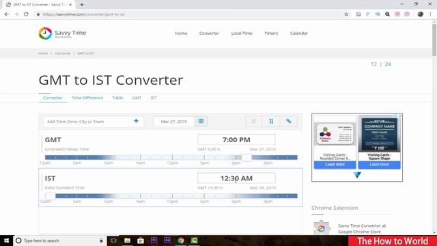The image size is (437, 246).
Task: Click the magnifier extension icon in toolbar
Action: [x=387, y=14]
